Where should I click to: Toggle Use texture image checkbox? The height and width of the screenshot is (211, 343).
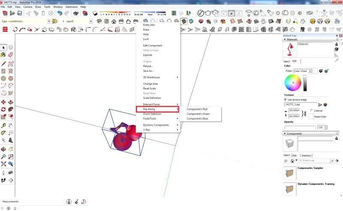click(286, 99)
